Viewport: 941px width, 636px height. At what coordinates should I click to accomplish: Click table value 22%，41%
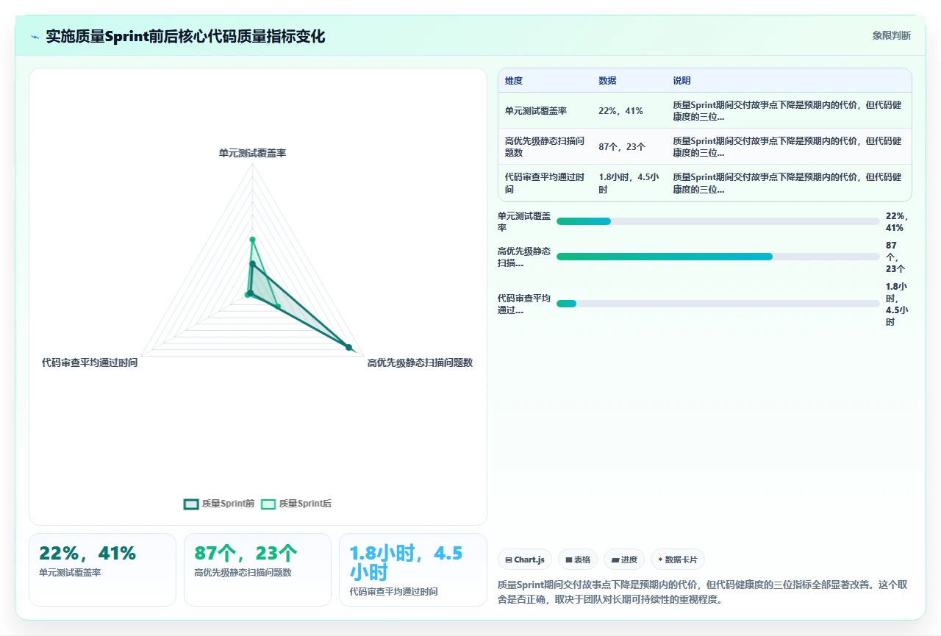(620, 111)
